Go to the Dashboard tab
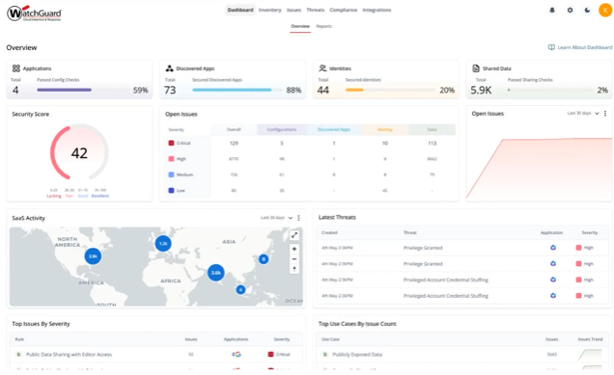The height and width of the screenshot is (375, 614). click(240, 10)
